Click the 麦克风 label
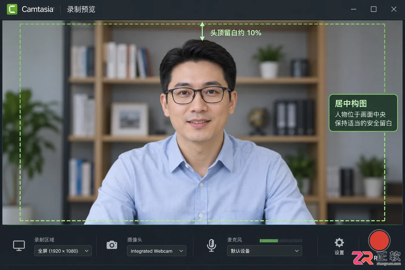The image size is (405, 270). click(x=235, y=240)
